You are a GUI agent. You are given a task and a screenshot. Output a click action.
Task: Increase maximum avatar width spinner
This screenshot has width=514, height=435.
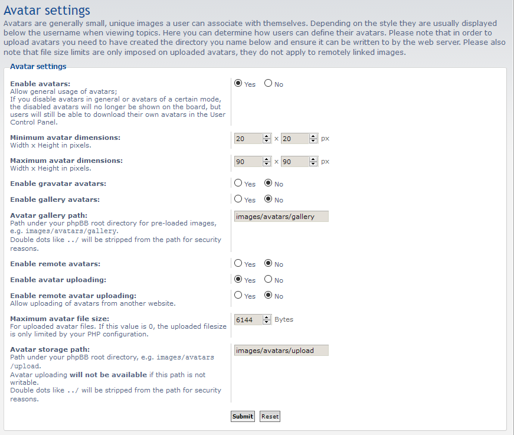tap(266, 159)
